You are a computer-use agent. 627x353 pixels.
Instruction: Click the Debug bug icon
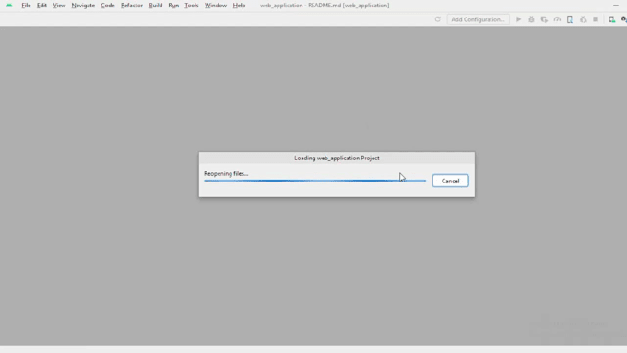click(531, 19)
